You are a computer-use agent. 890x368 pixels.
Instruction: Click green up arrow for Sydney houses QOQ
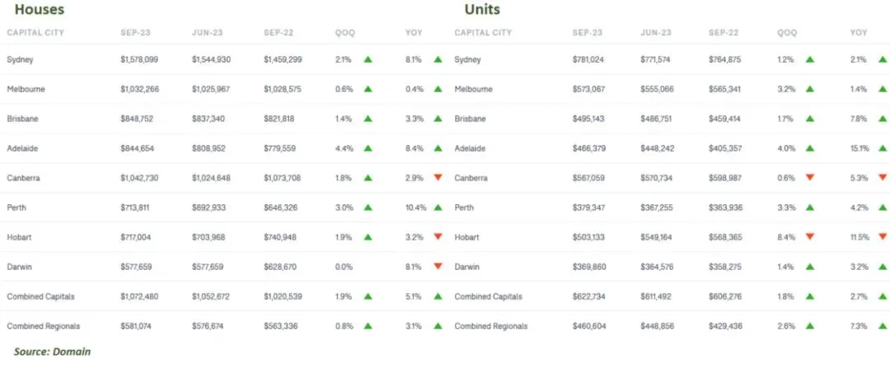pos(368,59)
